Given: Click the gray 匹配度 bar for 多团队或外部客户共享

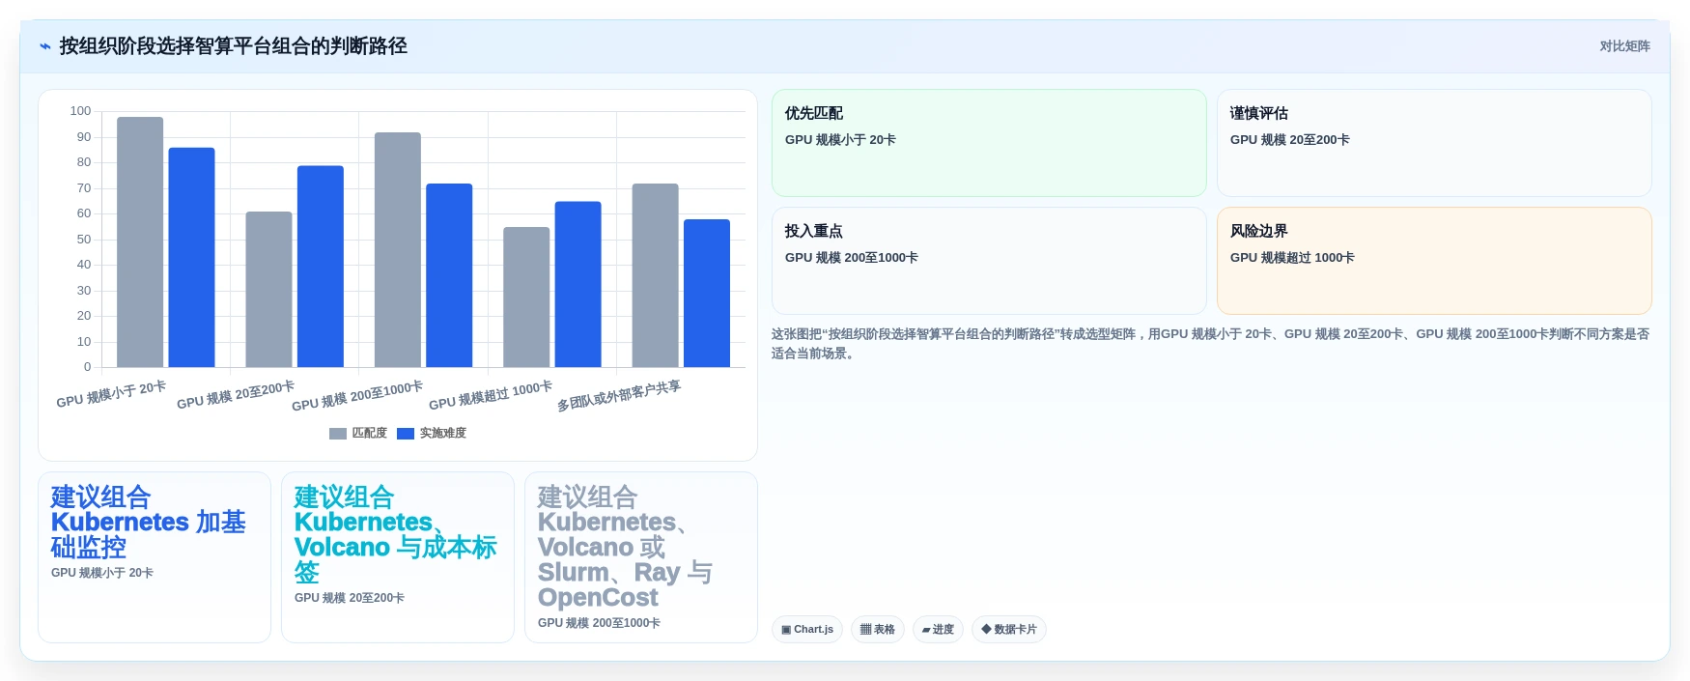Looking at the screenshot, I should 655,275.
